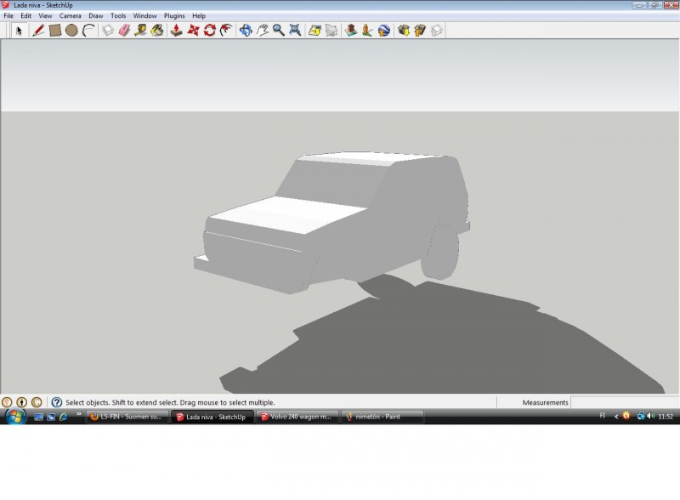Viewport: 680px width, 500px height.
Task: Select the Pan hand tool
Action: (262, 31)
